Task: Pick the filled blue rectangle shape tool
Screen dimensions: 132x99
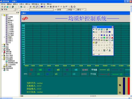Action: [x=102, y=35]
